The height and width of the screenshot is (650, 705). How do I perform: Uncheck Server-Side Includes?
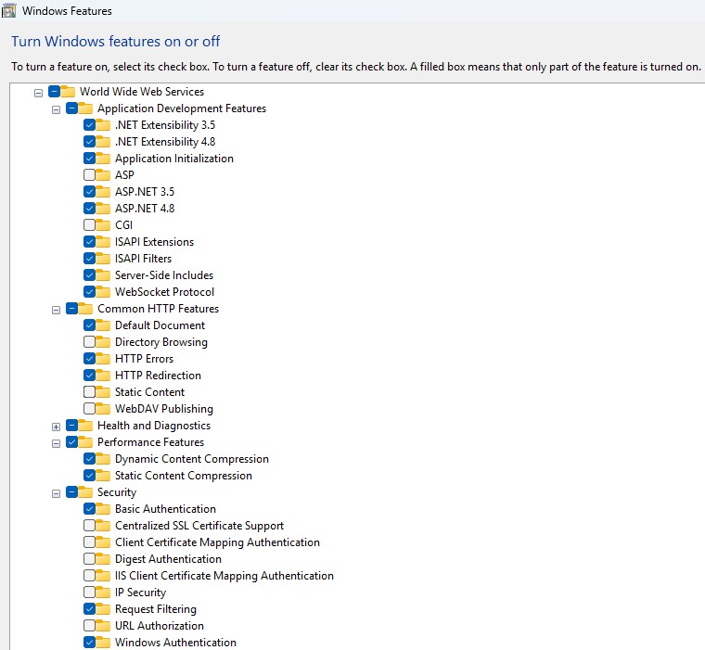tap(89, 275)
